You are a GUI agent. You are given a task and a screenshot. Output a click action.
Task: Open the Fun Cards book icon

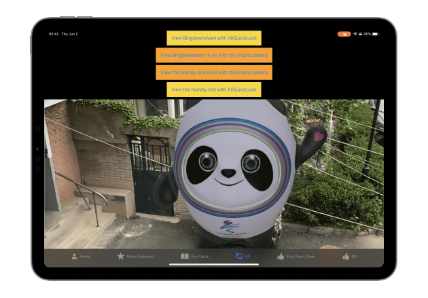[x=185, y=257]
